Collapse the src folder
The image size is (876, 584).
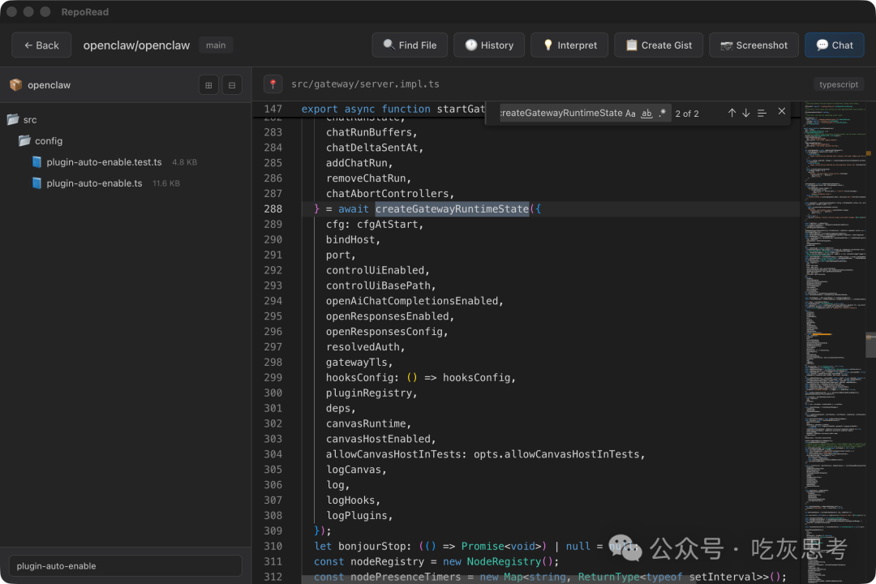click(x=23, y=119)
